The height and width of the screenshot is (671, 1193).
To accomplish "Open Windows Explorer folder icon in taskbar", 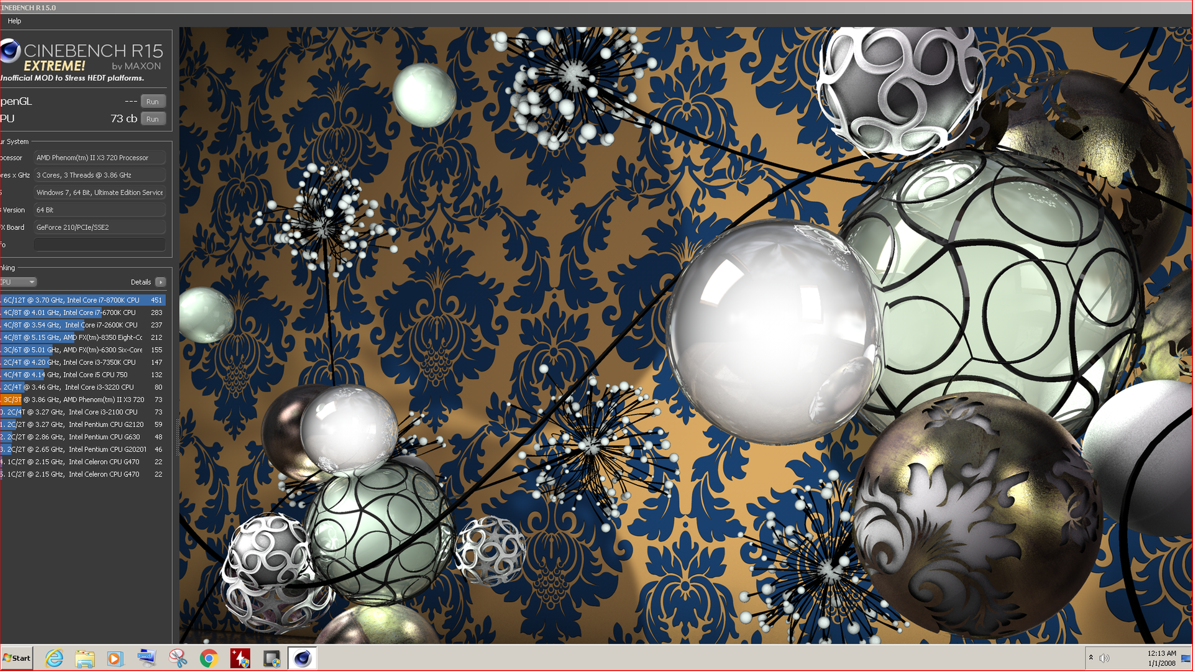I will [x=85, y=658].
